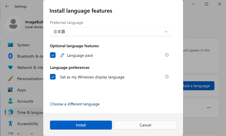
Task: Open the Accounts sidebar item
Action: tap(24, 101)
